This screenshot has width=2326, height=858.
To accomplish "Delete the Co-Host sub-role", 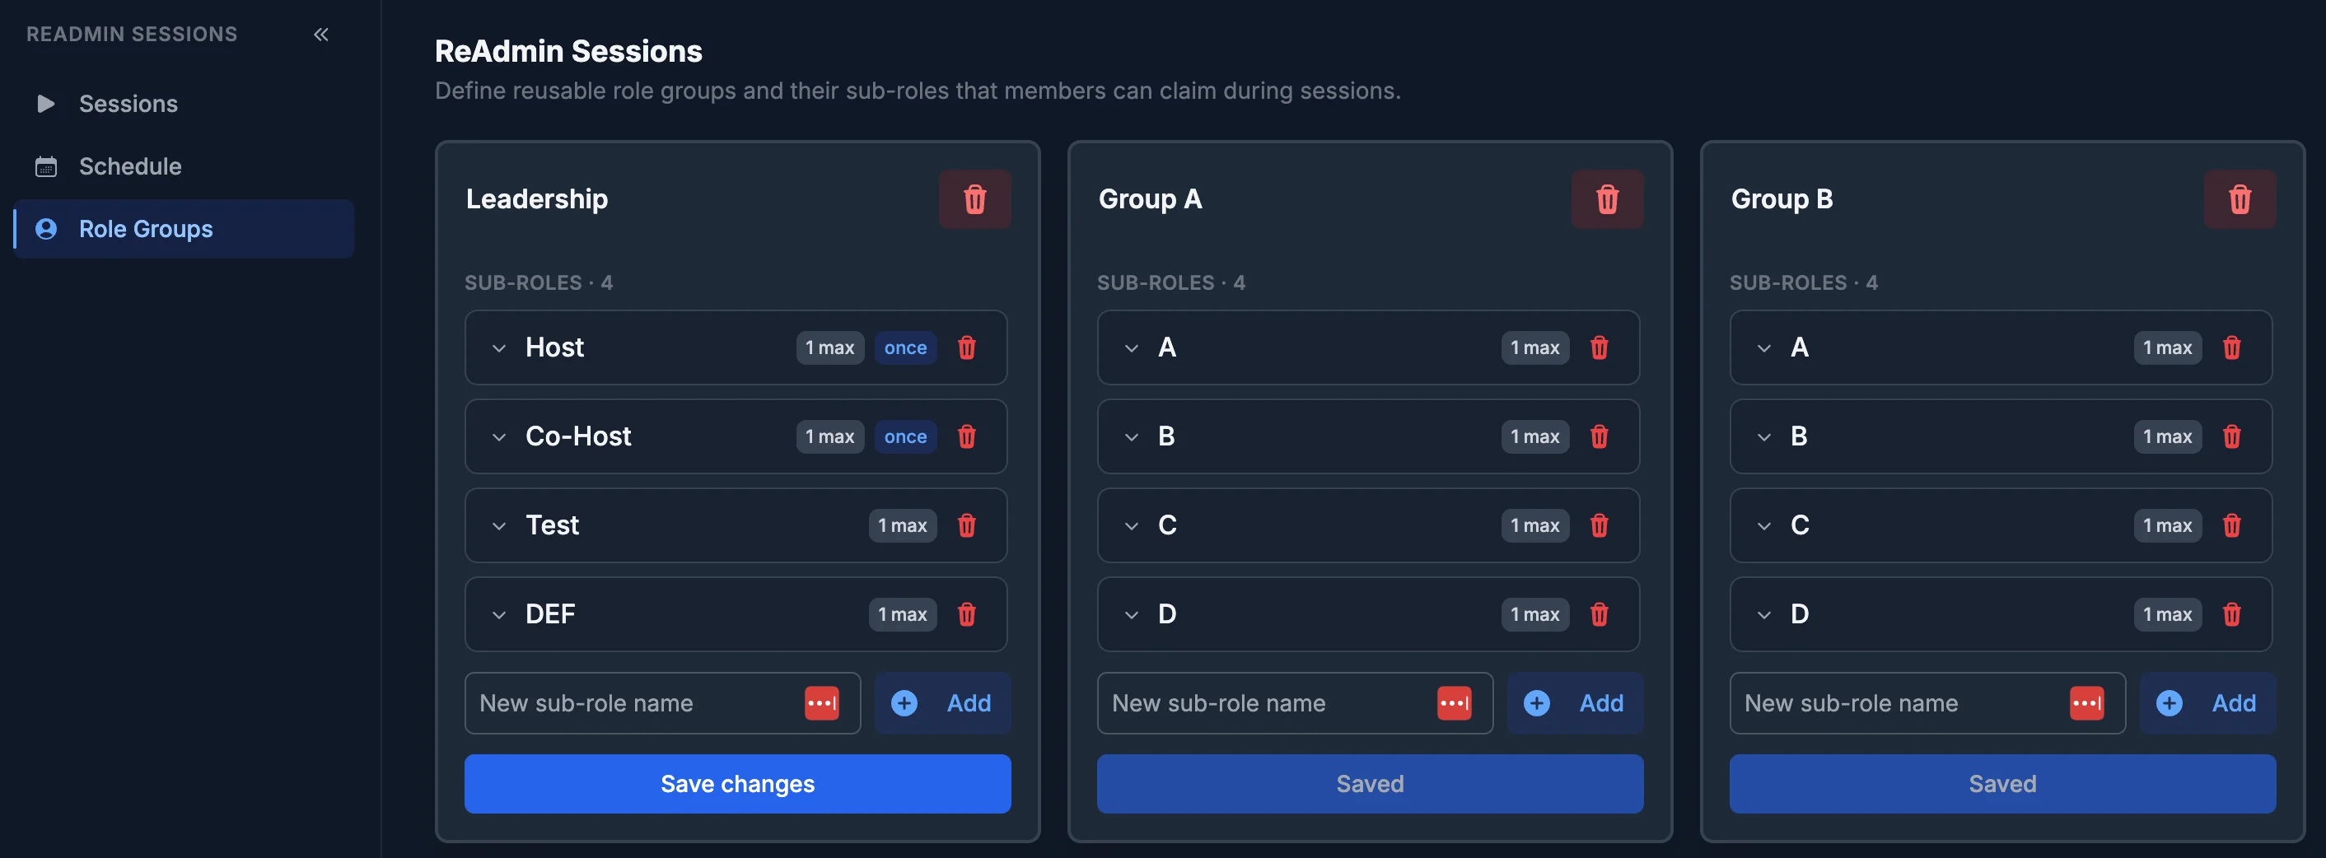I will point(966,436).
